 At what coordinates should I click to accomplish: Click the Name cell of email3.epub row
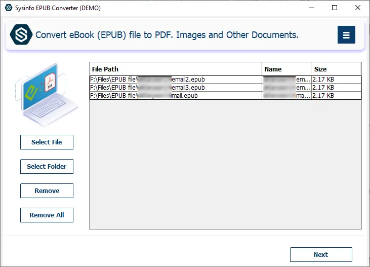coord(286,88)
